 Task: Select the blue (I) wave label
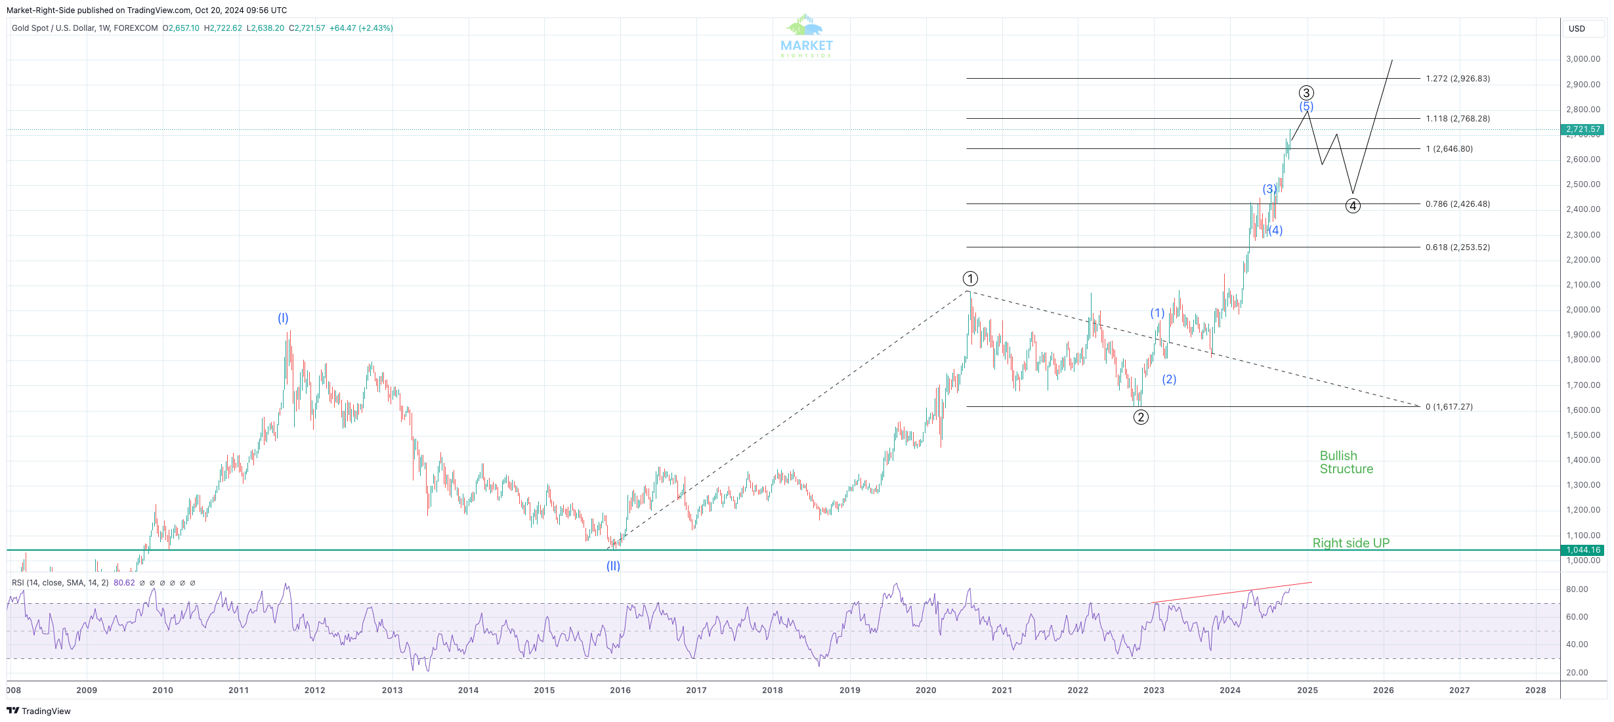point(283,318)
